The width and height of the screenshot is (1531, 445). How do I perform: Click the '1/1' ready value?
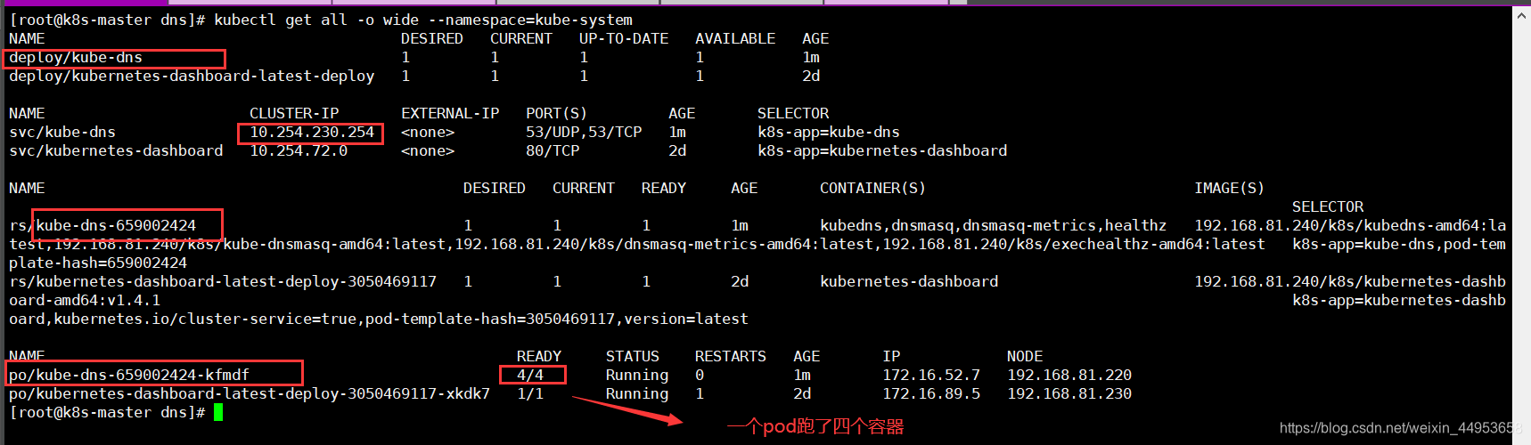(530, 393)
